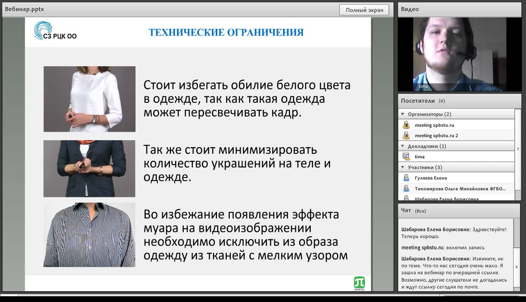Click the Посетители (6) panel header
The image size is (526, 302).
click(459, 101)
